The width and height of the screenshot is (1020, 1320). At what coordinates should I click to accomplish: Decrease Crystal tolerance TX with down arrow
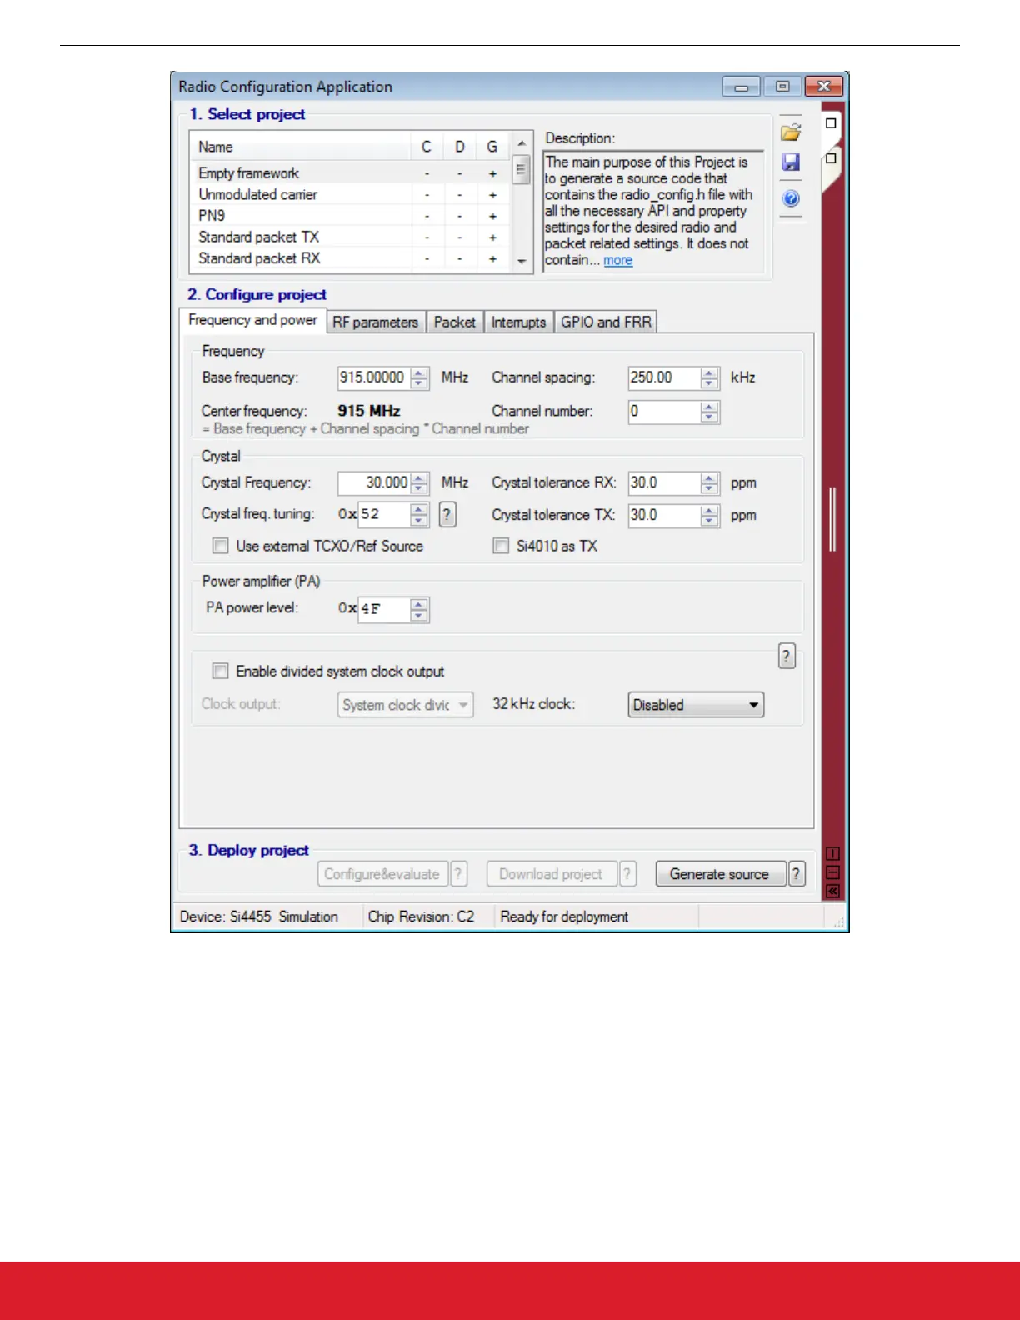[x=709, y=521]
